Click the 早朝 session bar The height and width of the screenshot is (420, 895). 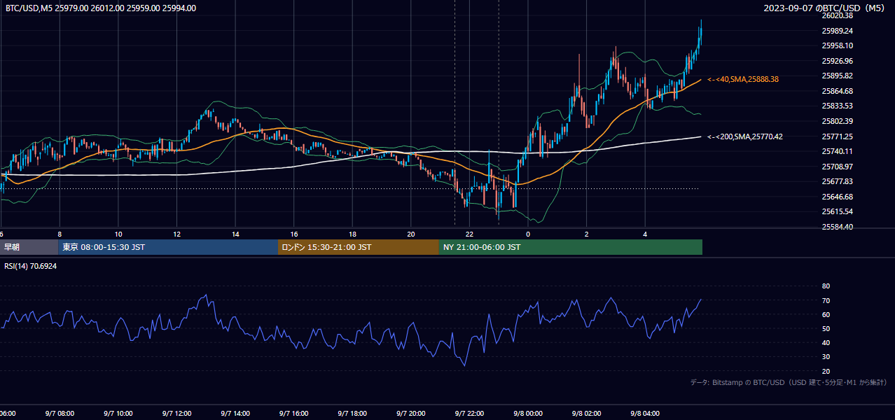tap(29, 247)
